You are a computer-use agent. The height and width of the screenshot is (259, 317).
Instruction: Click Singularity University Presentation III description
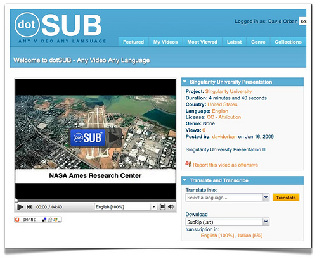[x=226, y=149]
